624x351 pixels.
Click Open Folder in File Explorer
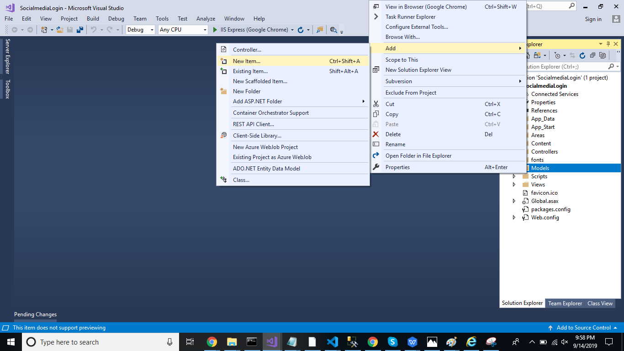point(418,156)
